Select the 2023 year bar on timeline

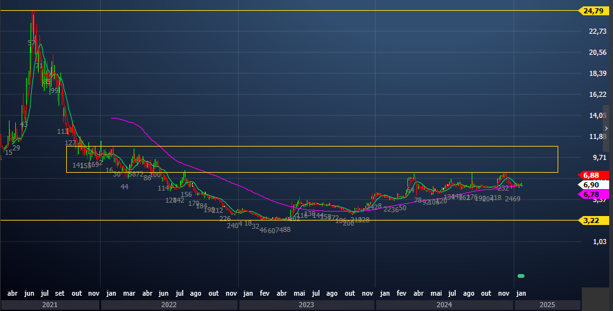click(306, 305)
